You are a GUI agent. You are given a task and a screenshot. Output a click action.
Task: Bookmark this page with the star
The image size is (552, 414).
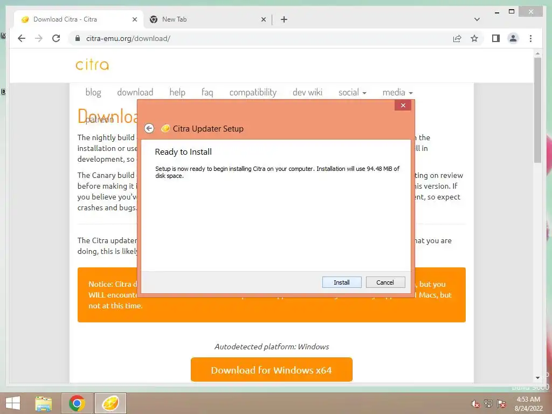point(474,38)
